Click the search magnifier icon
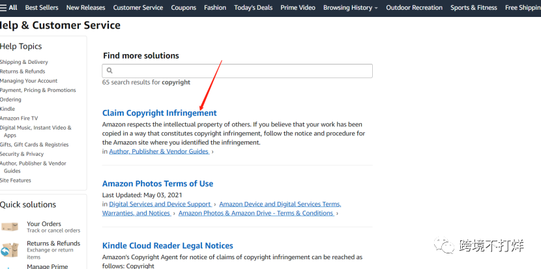The image size is (541, 269). (110, 71)
